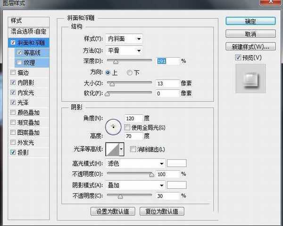283x226 pixels.
Task: Open the gloss contour picker arrow
Action: pyautogui.click(x=121, y=149)
